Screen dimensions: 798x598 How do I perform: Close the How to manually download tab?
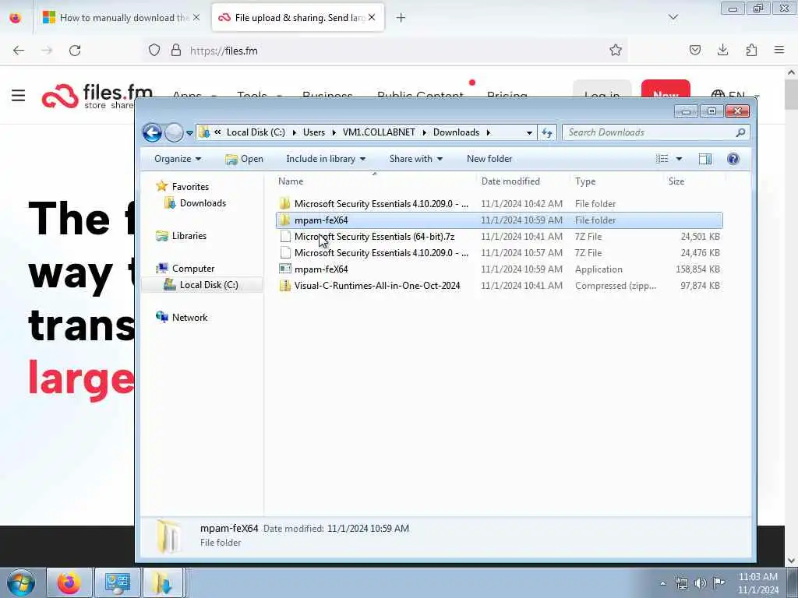coord(196,18)
